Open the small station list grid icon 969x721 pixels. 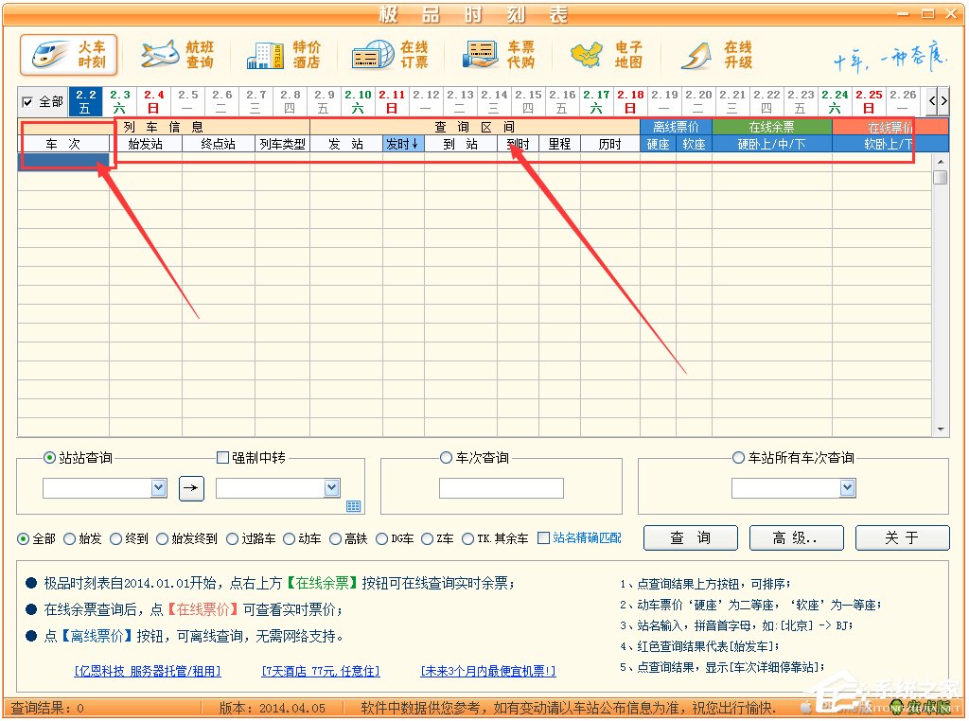click(x=354, y=506)
